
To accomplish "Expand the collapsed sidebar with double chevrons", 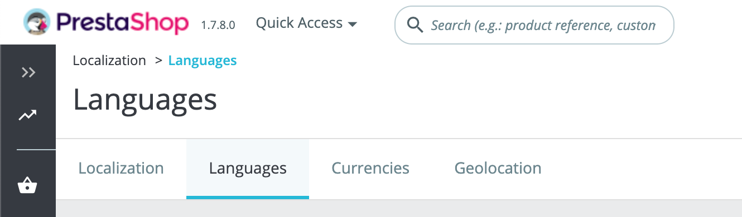I will point(28,72).
